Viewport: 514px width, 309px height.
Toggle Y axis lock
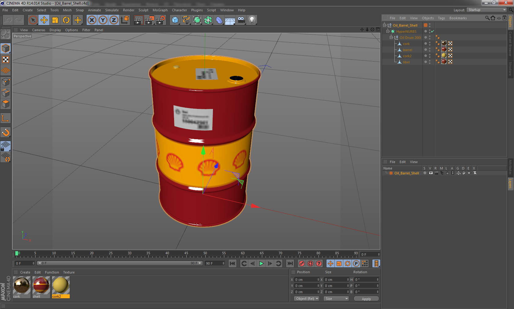(103, 20)
